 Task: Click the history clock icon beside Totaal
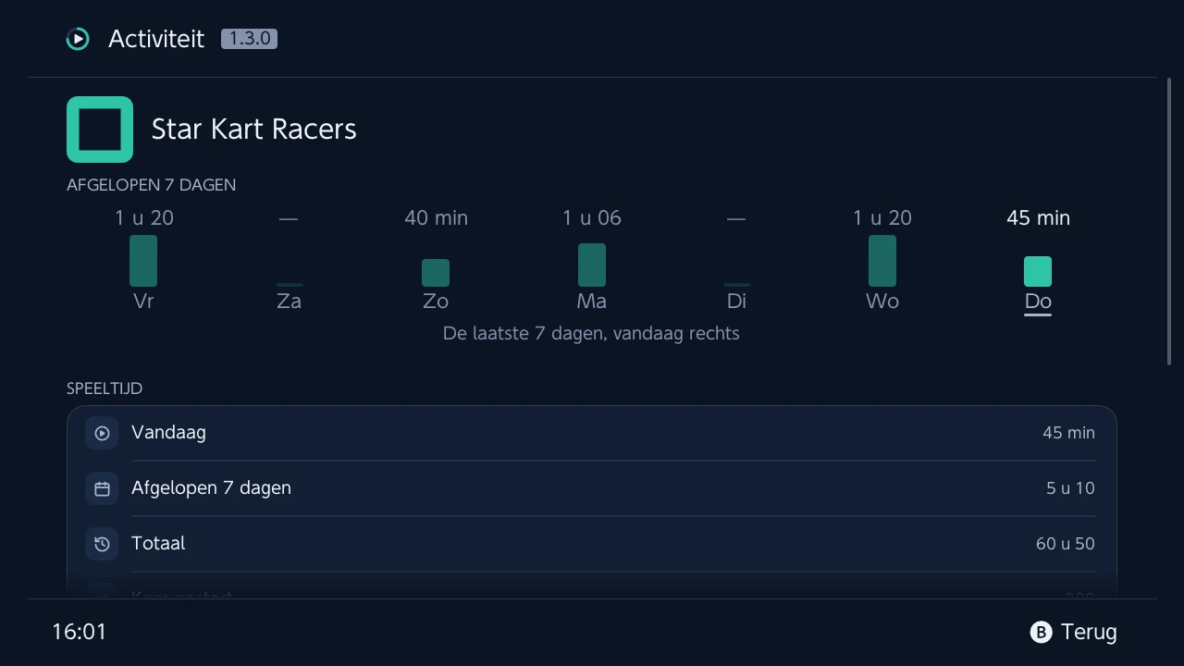[x=102, y=544]
